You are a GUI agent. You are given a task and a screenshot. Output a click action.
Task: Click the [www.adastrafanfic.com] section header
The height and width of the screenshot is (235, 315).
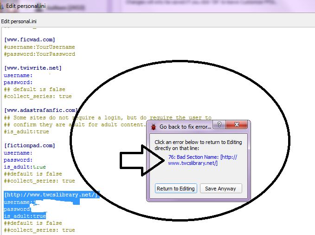click(41, 110)
